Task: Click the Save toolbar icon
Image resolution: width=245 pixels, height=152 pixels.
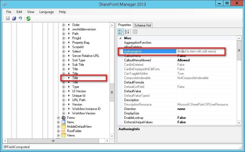Action: [x=8, y=19]
